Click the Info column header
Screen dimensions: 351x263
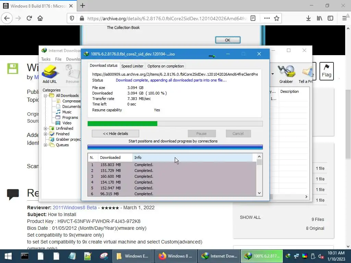(x=193, y=158)
